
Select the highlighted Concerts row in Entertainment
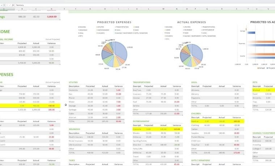pos(158,129)
